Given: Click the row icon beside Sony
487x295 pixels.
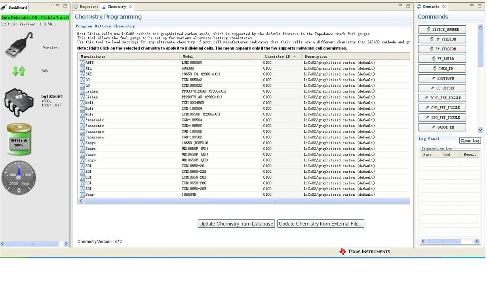Looking at the screenshot, I should point(82,195).
